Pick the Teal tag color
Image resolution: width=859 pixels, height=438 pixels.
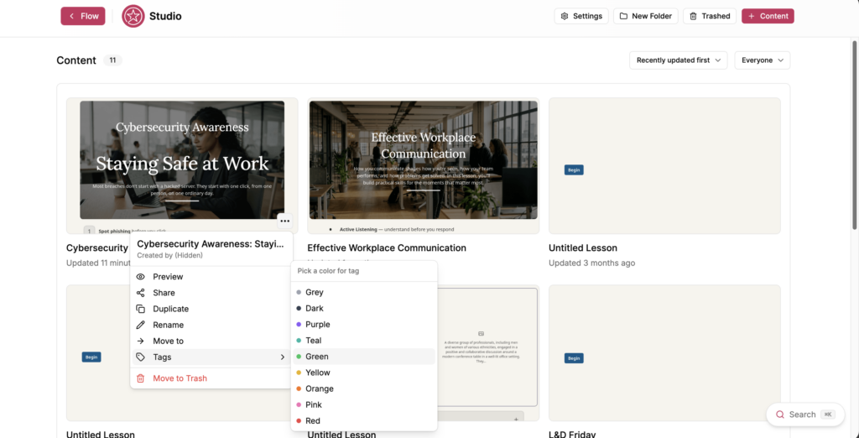pyautogui.click(x=364, y=341)
